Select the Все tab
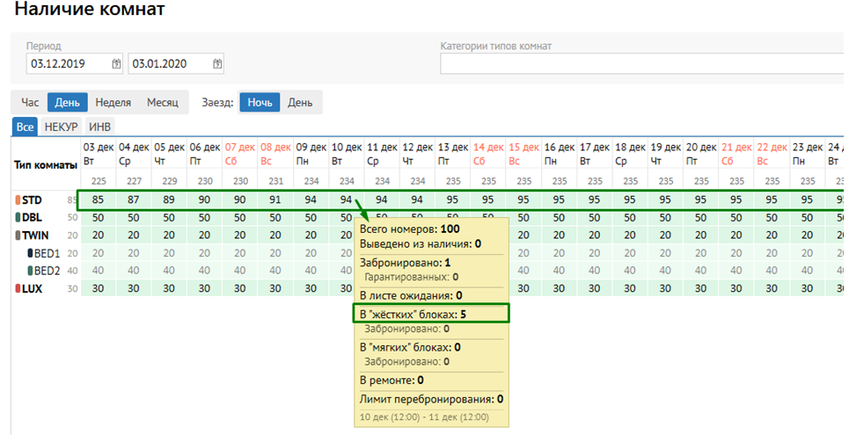 click(x=25, y=127)
